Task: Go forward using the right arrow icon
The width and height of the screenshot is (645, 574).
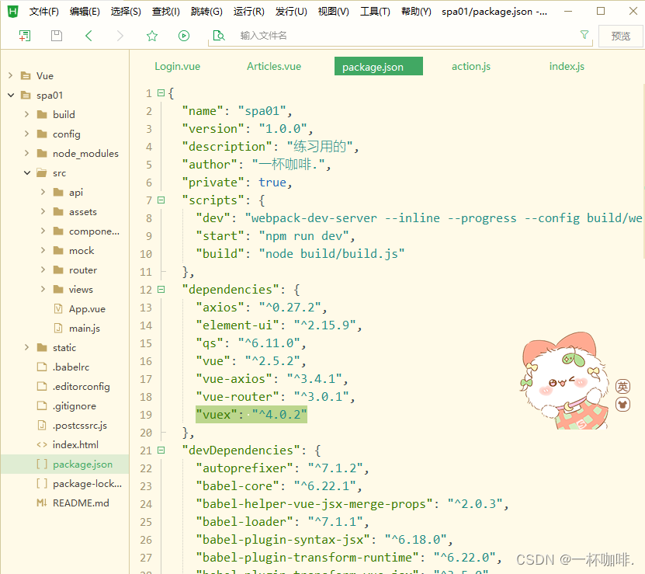Action: coord(120,36)
